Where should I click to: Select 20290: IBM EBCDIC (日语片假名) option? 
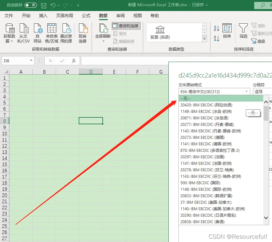221,215
